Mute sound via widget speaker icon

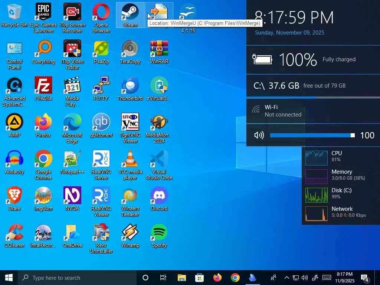click(x=259, y=135)
